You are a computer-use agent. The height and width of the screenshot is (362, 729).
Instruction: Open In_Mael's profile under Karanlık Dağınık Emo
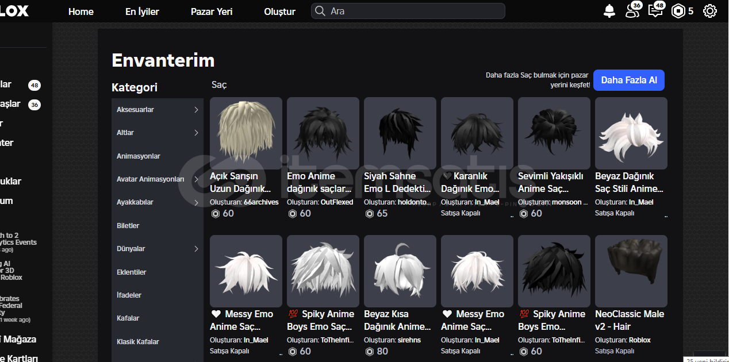487,202
